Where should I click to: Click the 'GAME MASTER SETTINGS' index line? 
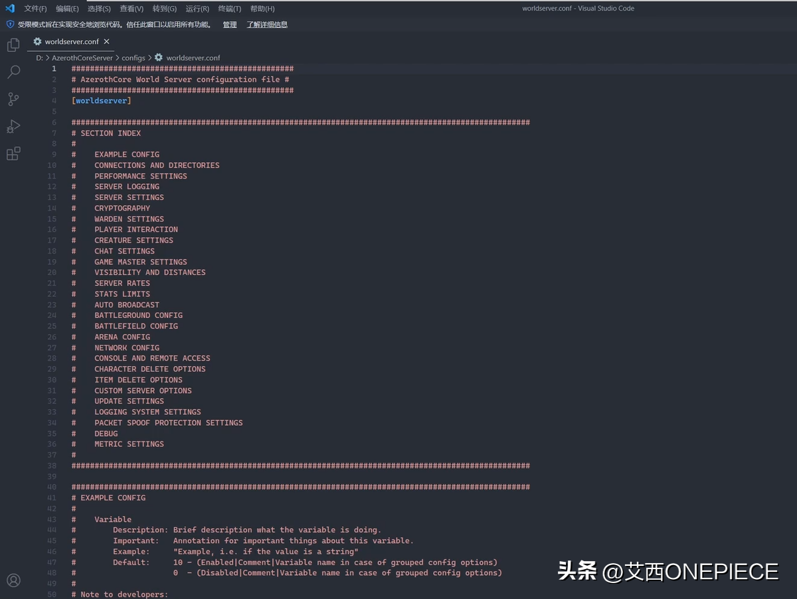(141, 262)
